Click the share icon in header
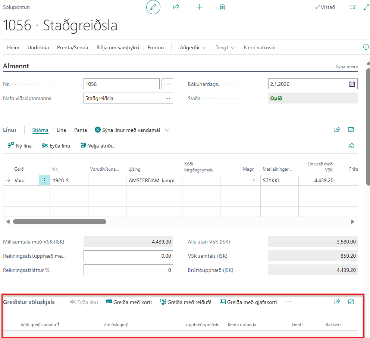The height and width of the screenshot is (338, 370). pyautogui.click(x=176, y=7)
